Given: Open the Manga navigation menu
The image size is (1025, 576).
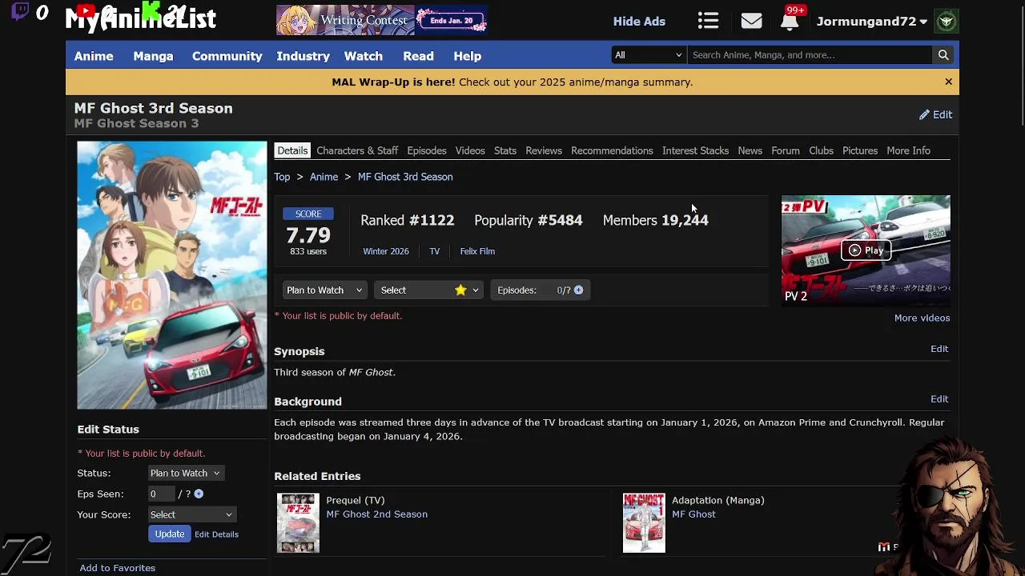Looking at the screenshot, I should pyautogui.click(x=153, y=56).
